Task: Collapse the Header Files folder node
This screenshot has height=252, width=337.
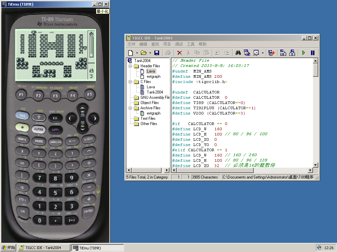Action: [x=130, y=66]
